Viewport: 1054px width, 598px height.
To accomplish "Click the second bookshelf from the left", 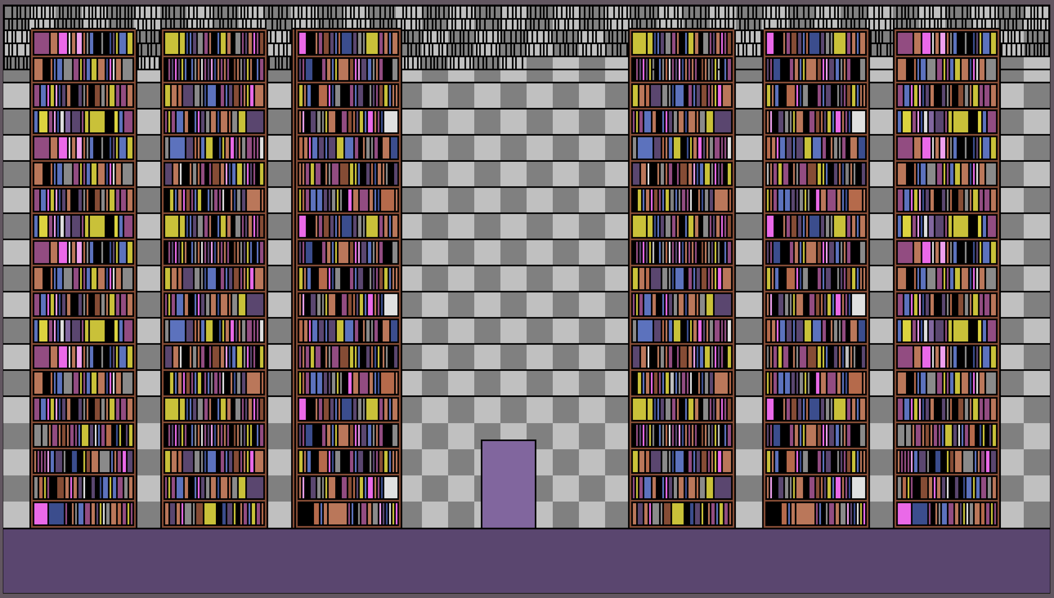I will click(214, 278).
